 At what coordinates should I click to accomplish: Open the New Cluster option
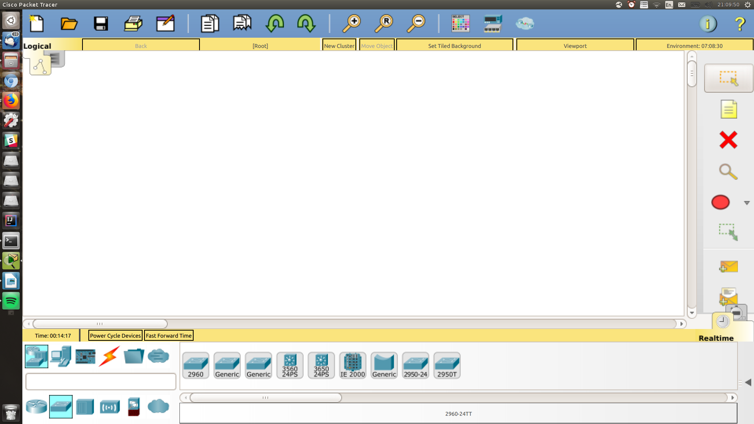point(339,46)
